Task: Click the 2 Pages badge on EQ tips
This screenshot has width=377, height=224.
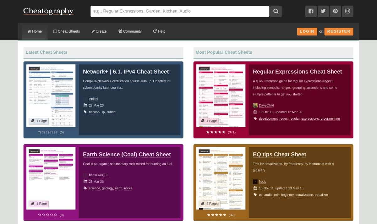Action: 210,204
